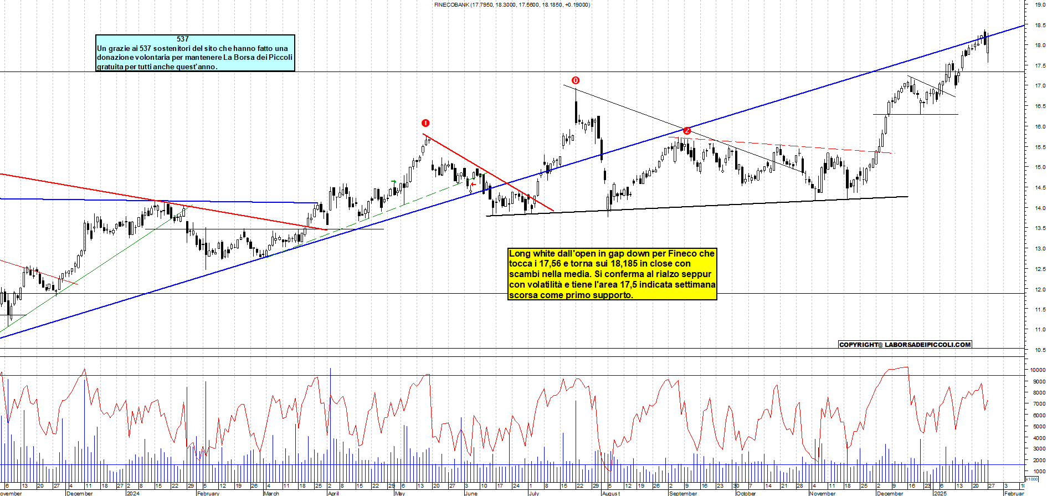Click the November month label near 2024 end
The image size is (1047, 496).
pyautogui.click(x=823, y=493)
